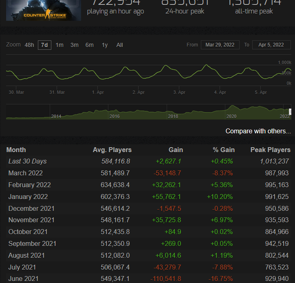Viewport: 295px width, 283px height.
Task: Grab the navigator right range handle
Action: coord(290,112)
